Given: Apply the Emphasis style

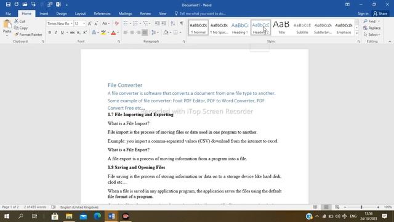Looking at the screenshot, I should click(344, 28).
